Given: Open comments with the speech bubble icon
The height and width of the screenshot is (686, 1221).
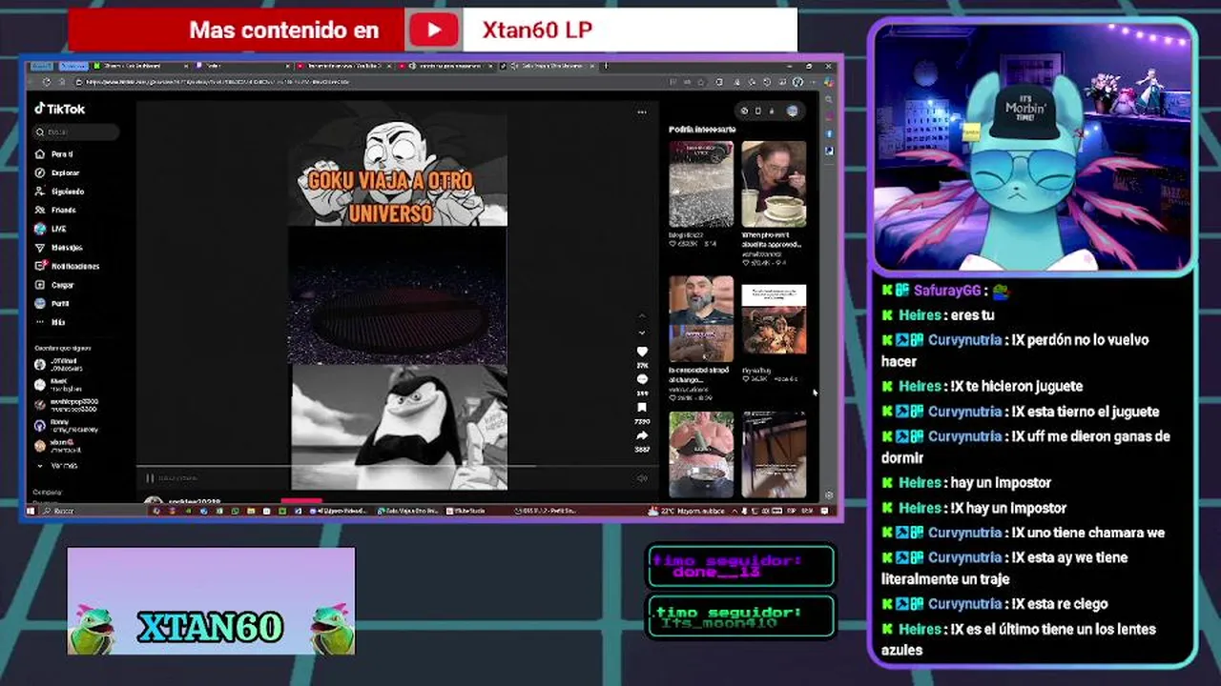Looking at the screenshot, I should coord(642,380).
